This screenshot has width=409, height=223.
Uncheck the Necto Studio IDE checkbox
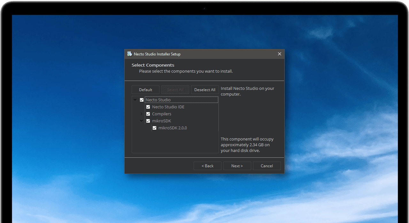[148, 107]
